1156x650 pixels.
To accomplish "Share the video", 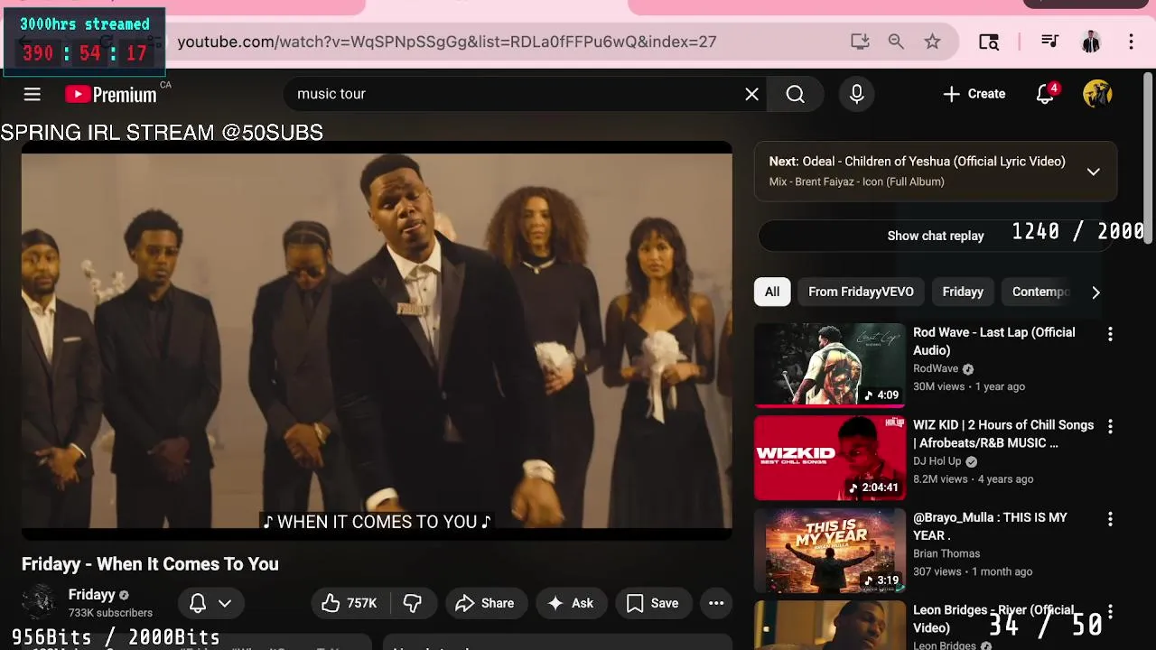I will pyautogui.click(x=485, y=603).
